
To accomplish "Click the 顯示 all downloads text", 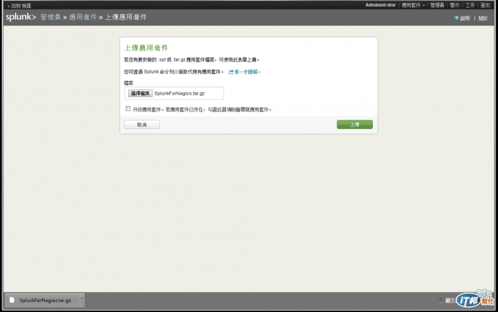I will (x=449, y=300).
